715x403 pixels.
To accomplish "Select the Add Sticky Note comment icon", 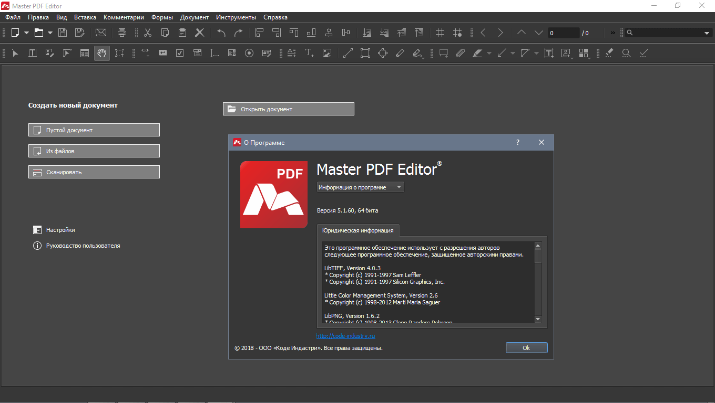I will [x=444, y=53].
